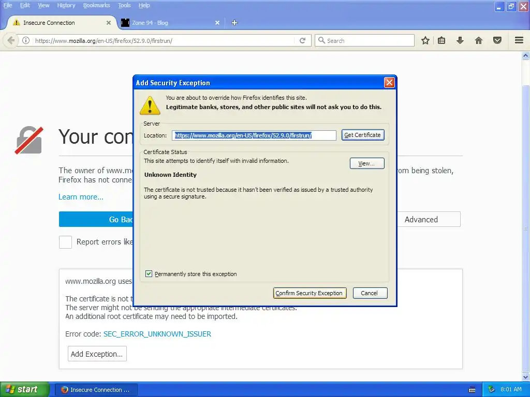Reload the page with the refresh icon

302,40
